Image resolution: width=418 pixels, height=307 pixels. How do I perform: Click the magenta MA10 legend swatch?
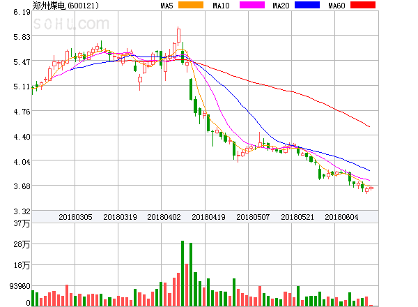click(x=252, y=5)
